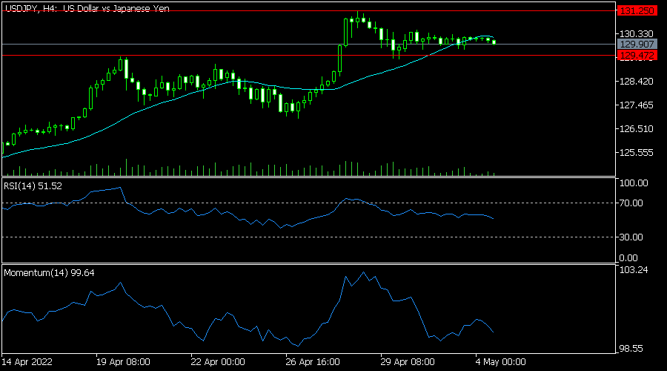Click the RSI(14) 51.52 indicator label
Viewport: 667px width, 371px height.
coord(33,185)
